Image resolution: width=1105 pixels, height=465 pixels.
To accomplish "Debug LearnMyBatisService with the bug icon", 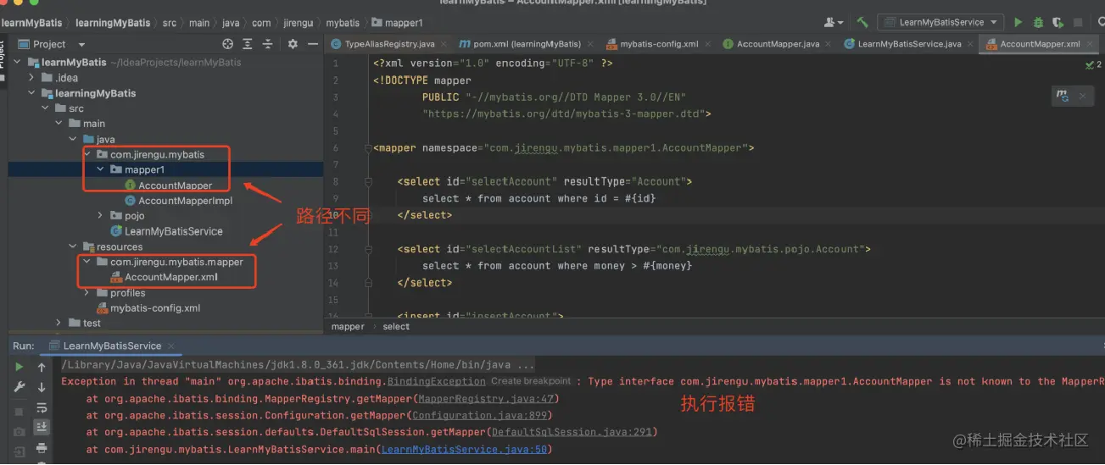I will [1037, 22].
